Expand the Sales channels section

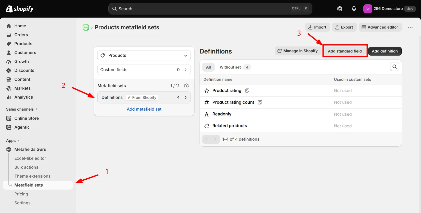(x=22, y=109)
